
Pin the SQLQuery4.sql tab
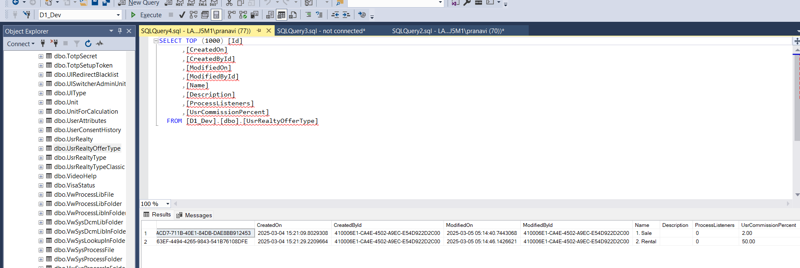point(259,31)
